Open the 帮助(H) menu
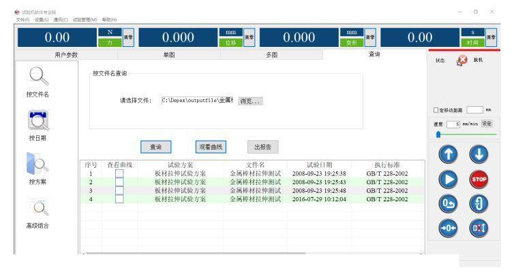 click(109, 20)
